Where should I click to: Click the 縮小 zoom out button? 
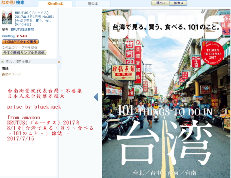pos(161,3)
